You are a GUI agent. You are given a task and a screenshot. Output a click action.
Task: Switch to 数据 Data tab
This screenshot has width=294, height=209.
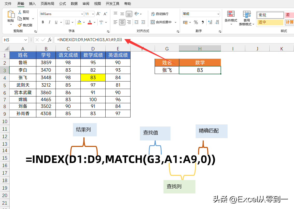(74, 4)
